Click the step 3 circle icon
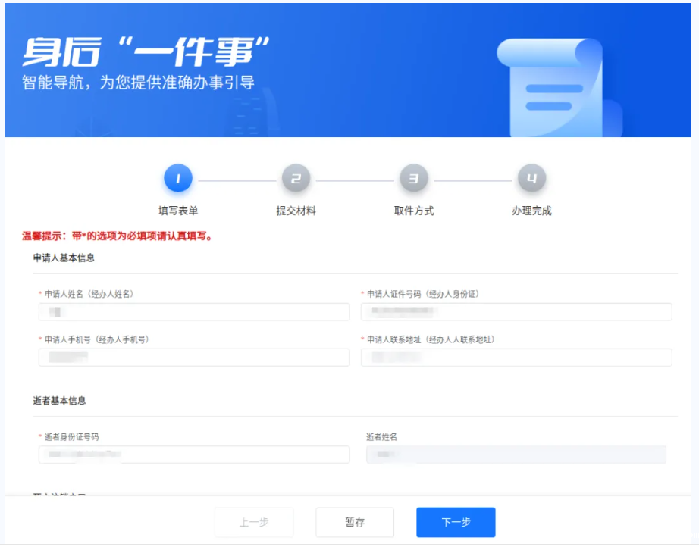The image size is (699, 547). (x=414, y=180)
